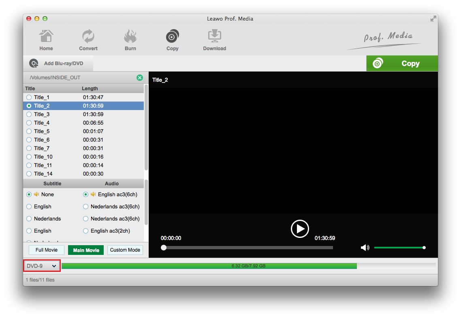Choose the Title_6 radio button
Screen dimensions: 461x318
(x=29, y=140)
